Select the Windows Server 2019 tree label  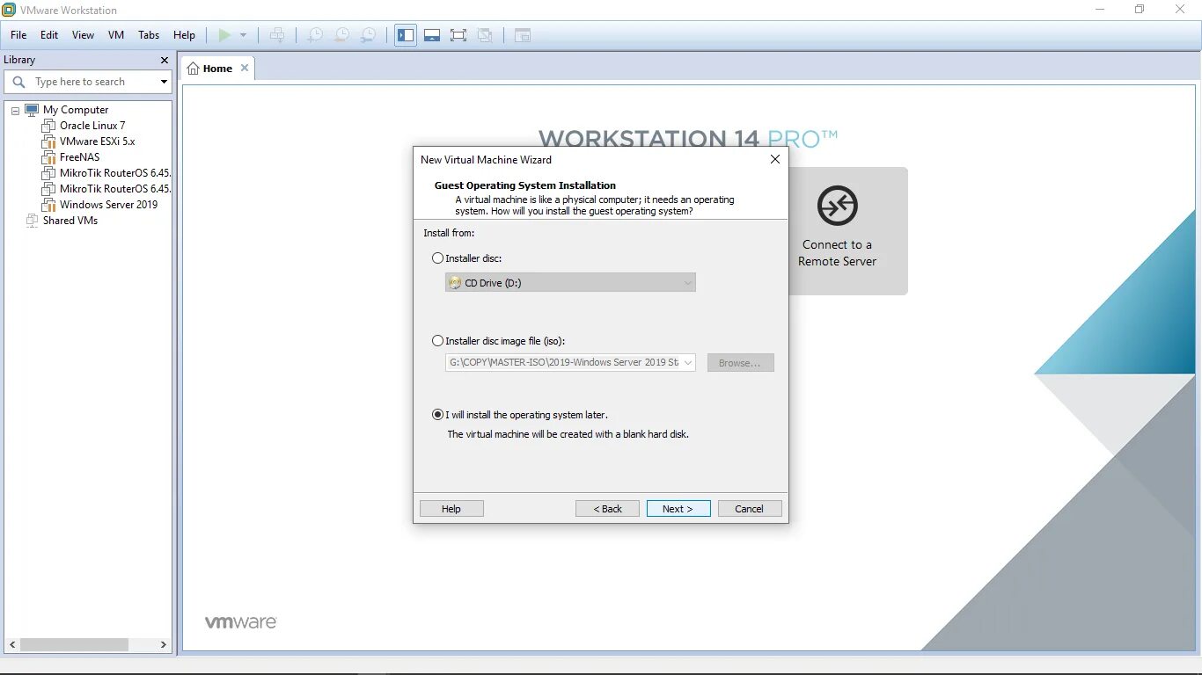108,205
